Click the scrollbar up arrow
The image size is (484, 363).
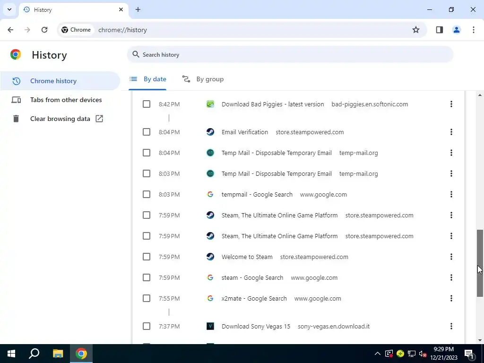pyautogui.click(x=480, y=95)
